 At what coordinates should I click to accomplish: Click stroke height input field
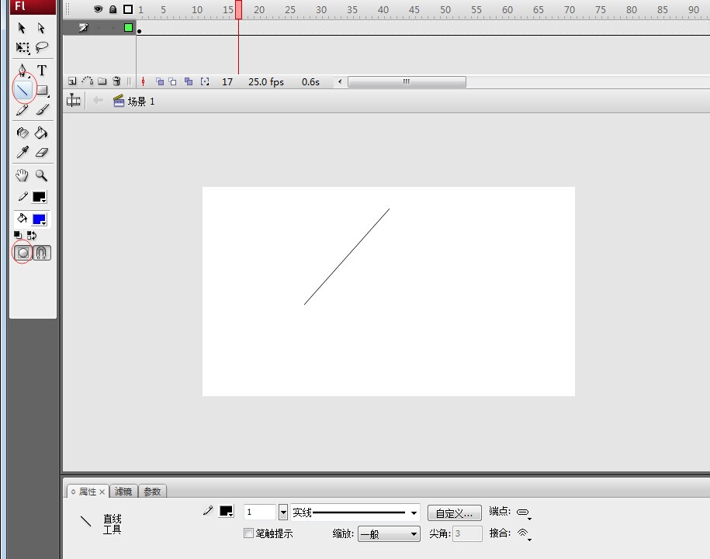point(260,512)
